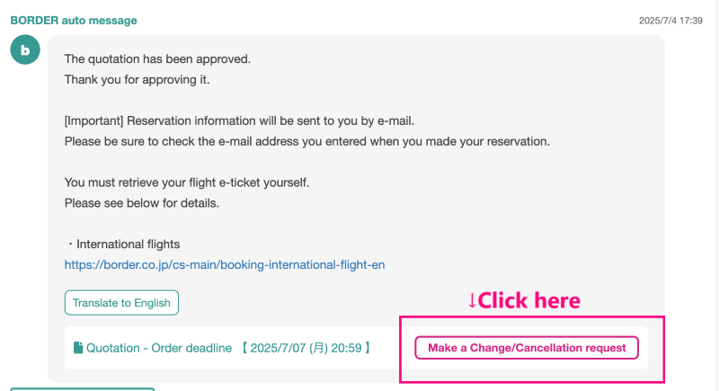Viewport: 719px width, 391px height.
Task: Click 'You must retrieve your flight e-ticket yourself.'
Action: click(x=187, y=182)
